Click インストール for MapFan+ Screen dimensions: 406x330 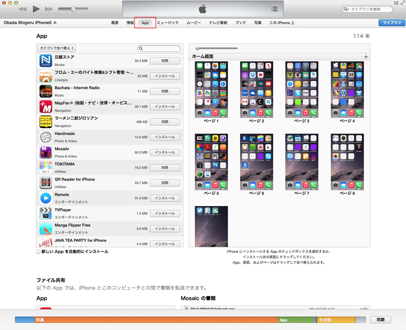tap(165, 107)
